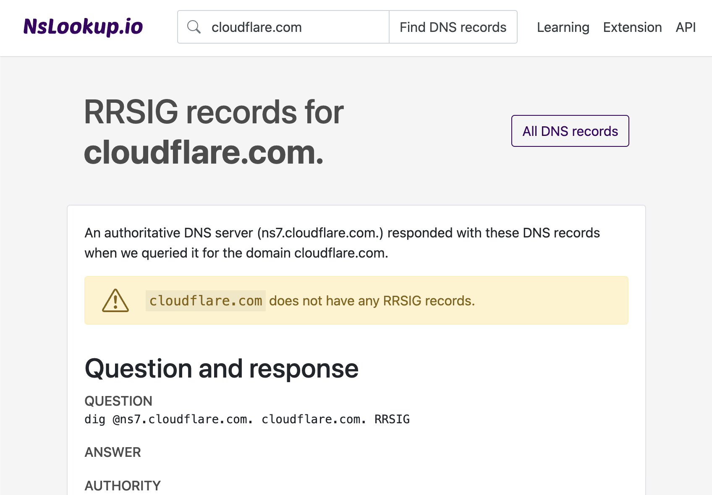Click the Question and response heading
Screen dimensions: 712x495
click(221, 368)
